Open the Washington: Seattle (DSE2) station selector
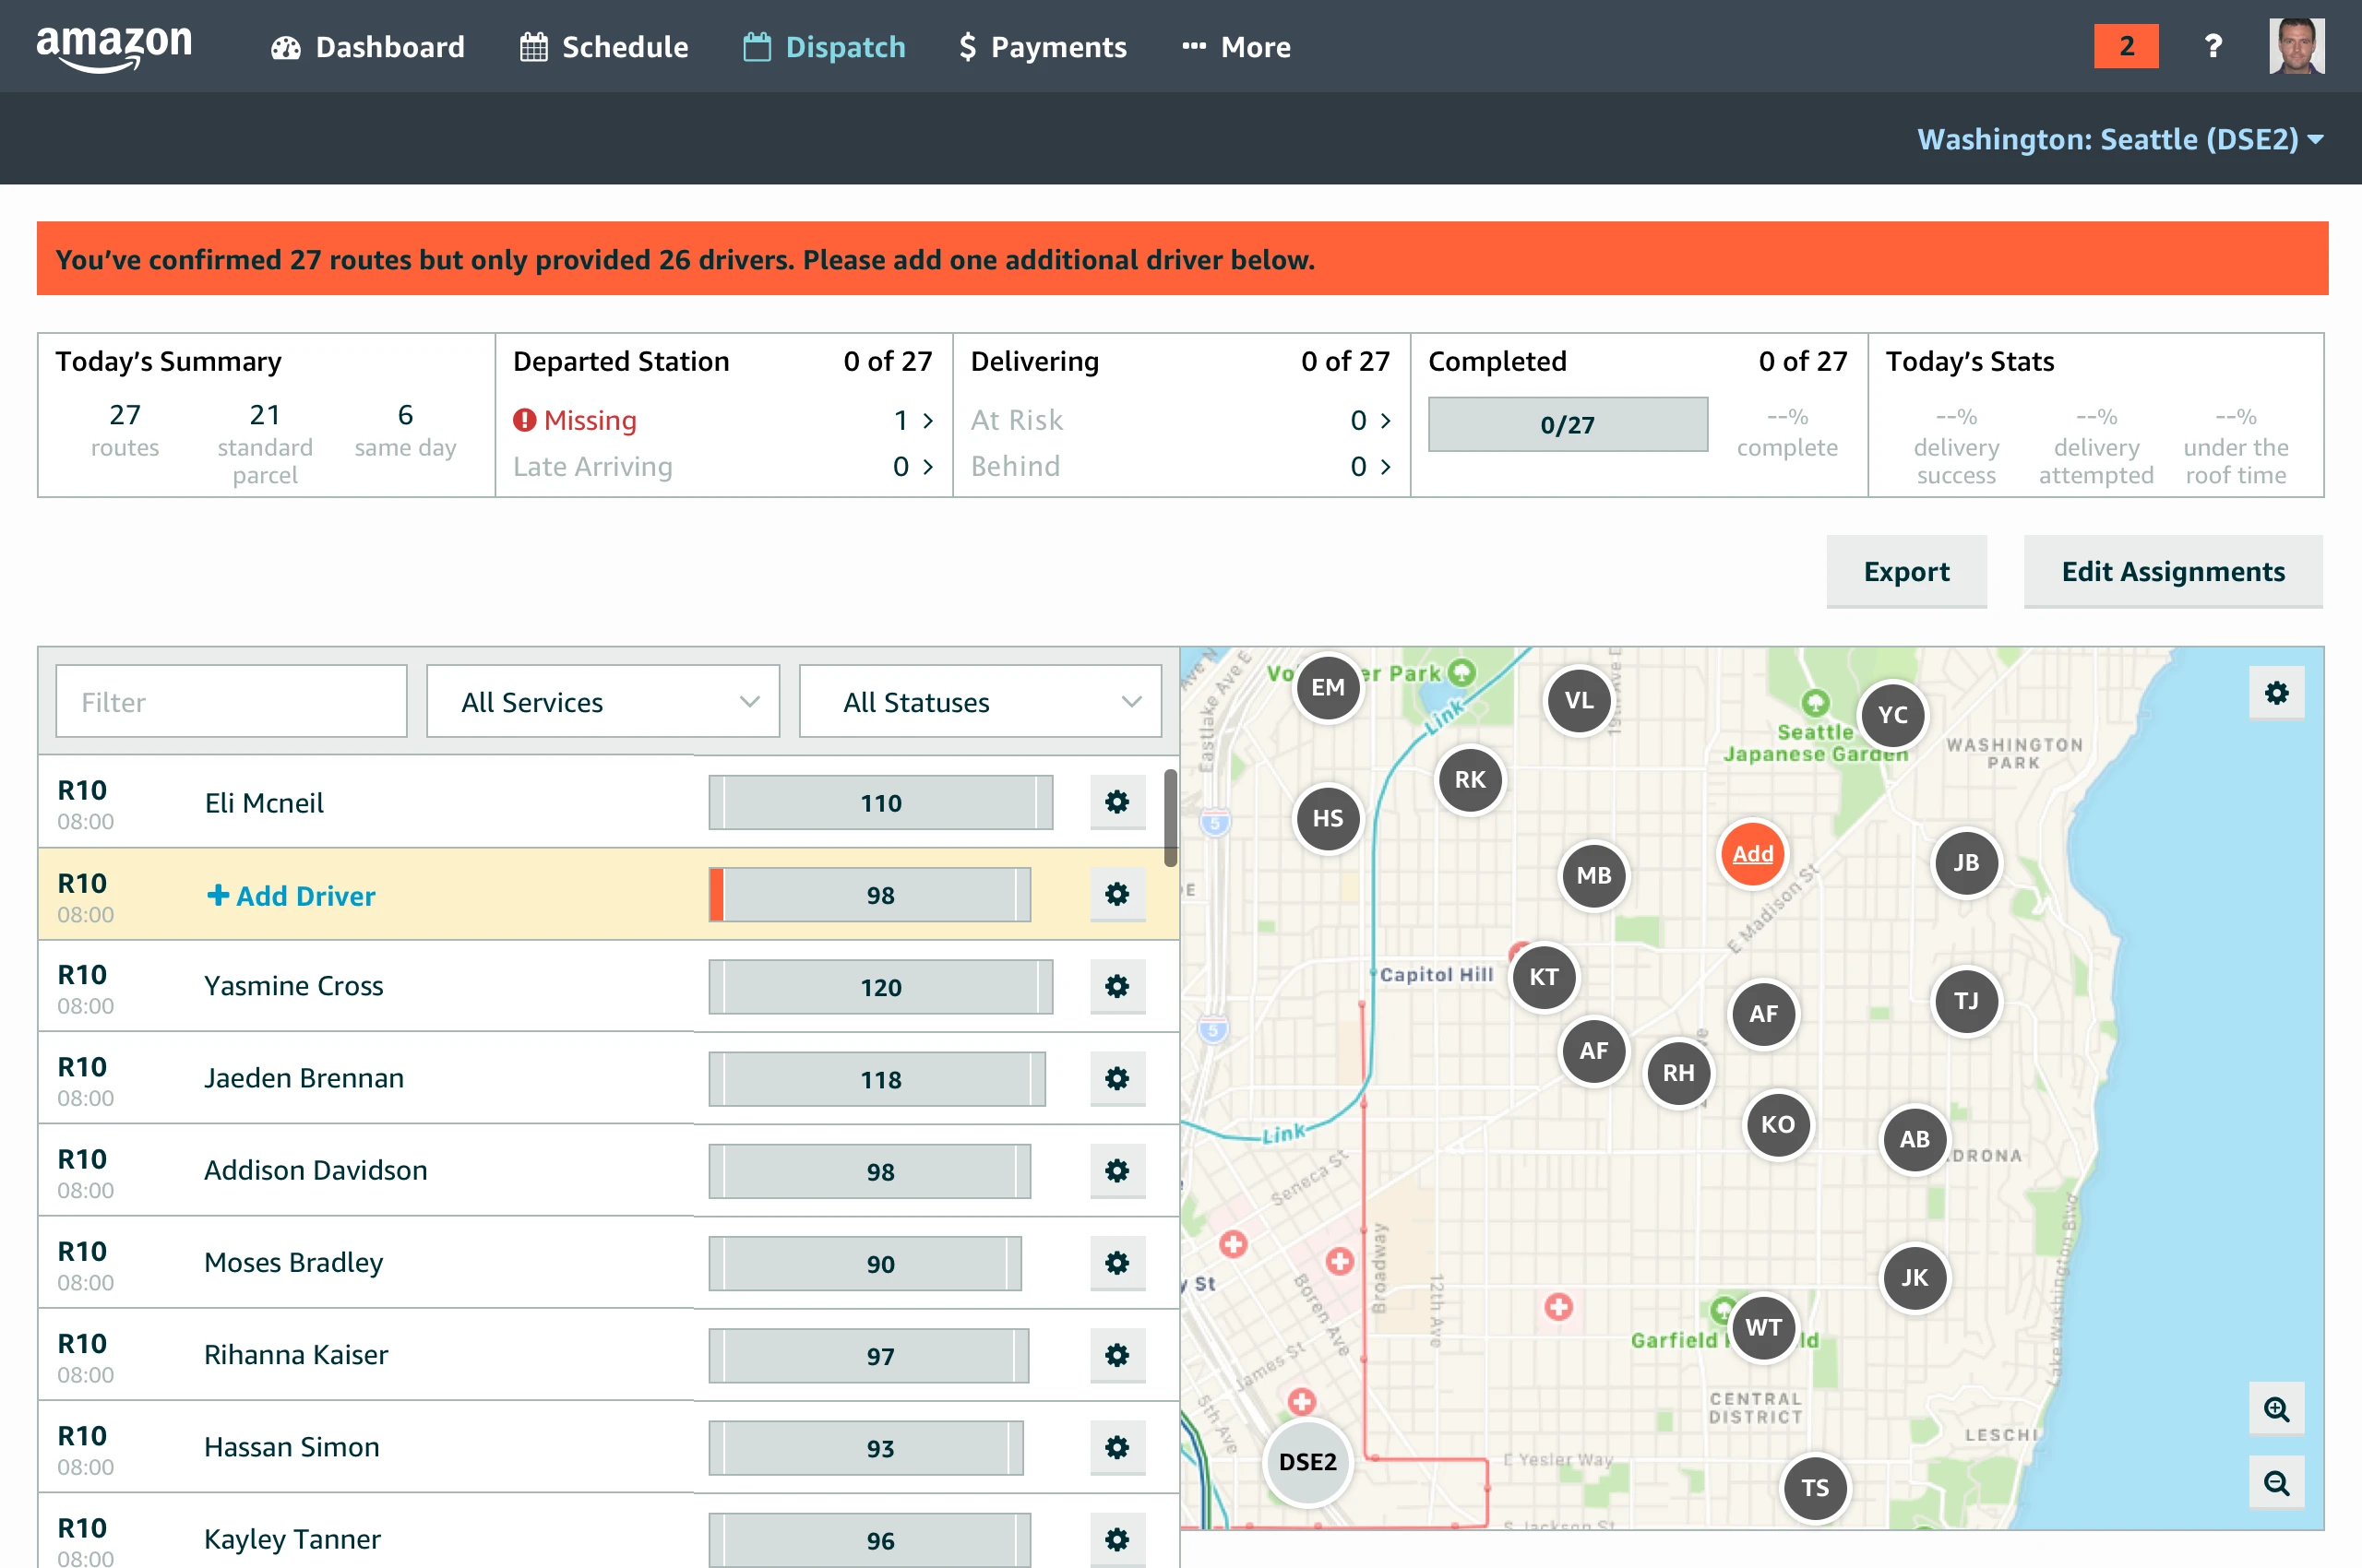This screenshot has height=1568, width=2362. (2120, 139)
